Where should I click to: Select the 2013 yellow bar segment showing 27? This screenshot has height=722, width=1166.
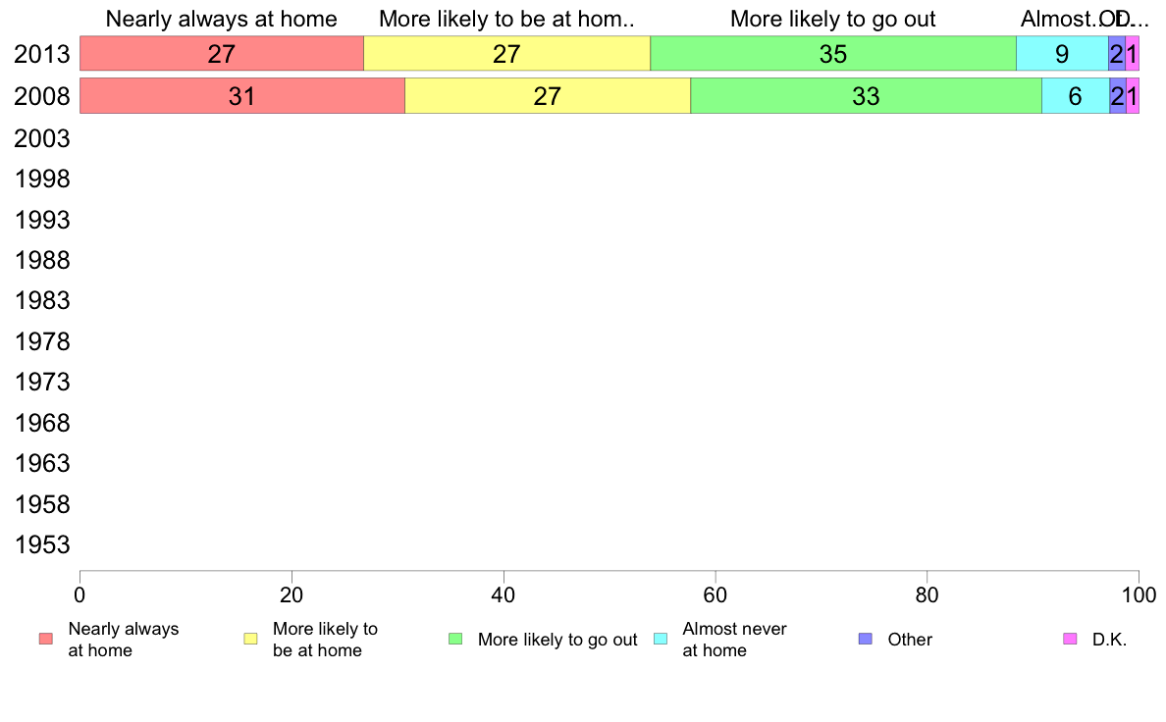(x=507, y=54)
